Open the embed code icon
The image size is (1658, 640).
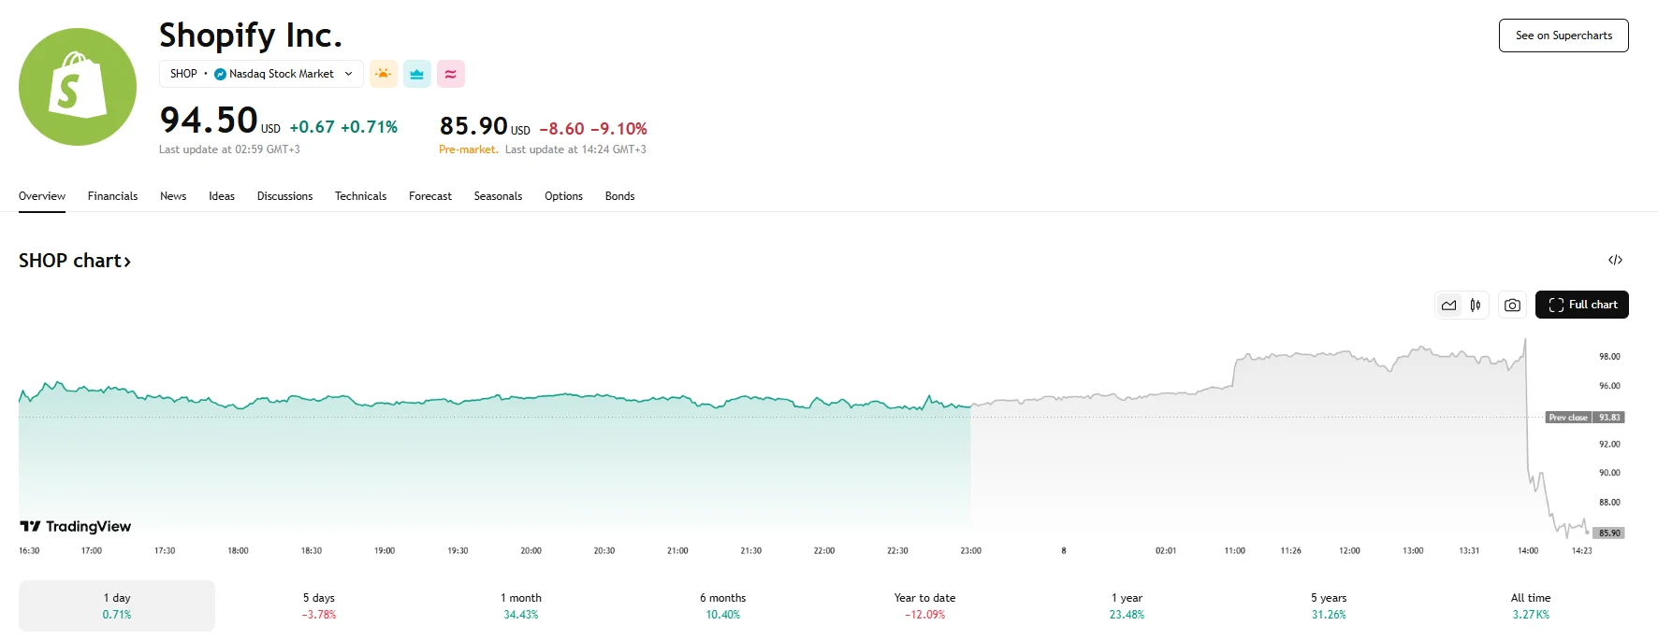click(1615, 260)
